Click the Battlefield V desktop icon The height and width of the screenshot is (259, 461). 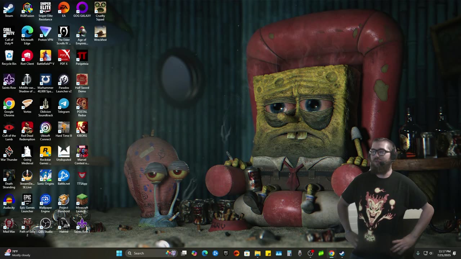45,58
